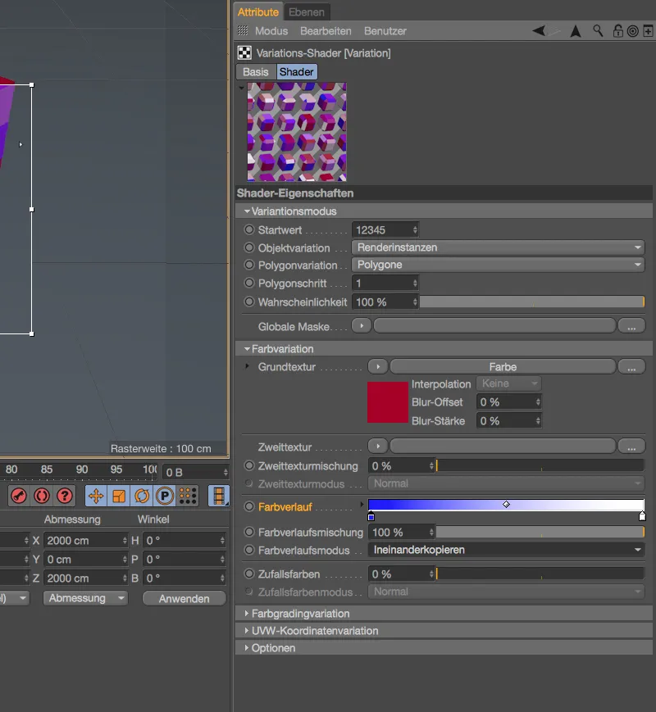Click the search magnifier icon in Attribute Manager

click(x=598, y=31)
